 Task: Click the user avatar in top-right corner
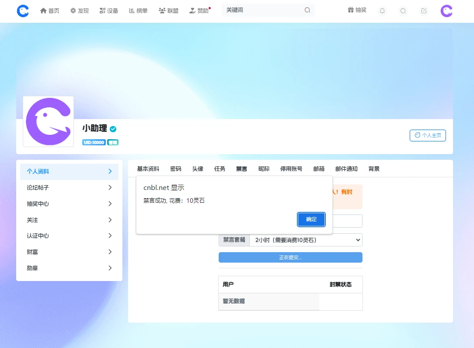(x=446, y=11)
